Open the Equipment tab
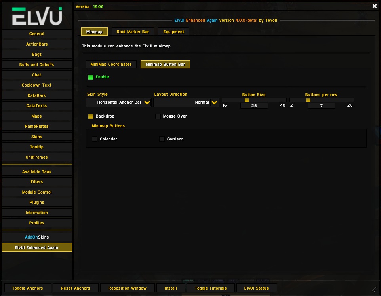The width and height of the screenshot is (381, 296). point(173,32)
